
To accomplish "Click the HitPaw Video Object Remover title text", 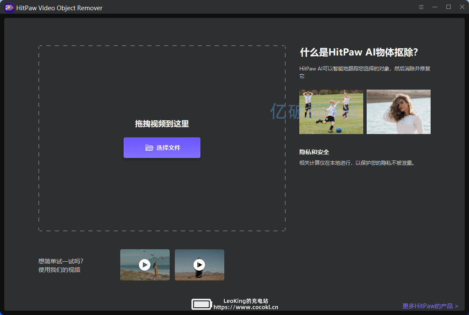I will tap(59, 8).
